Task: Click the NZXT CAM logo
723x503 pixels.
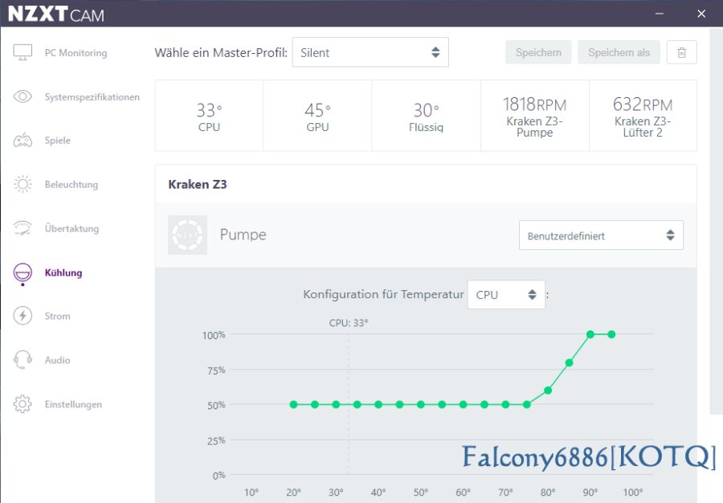Action: [55, 14]
